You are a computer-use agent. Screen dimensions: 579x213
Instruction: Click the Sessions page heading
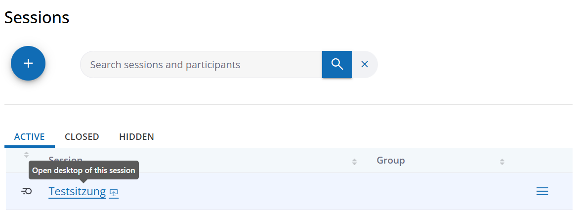[x=37, y=18]
